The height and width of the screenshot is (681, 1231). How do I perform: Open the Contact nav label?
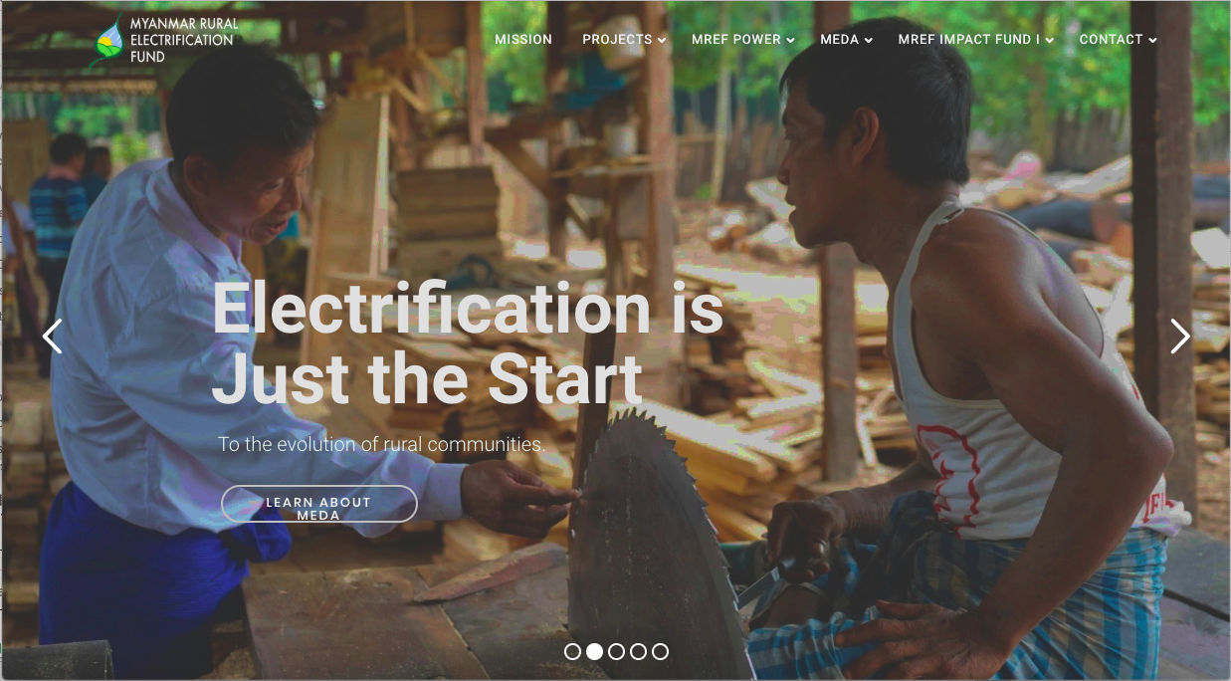pos(1111,40)
